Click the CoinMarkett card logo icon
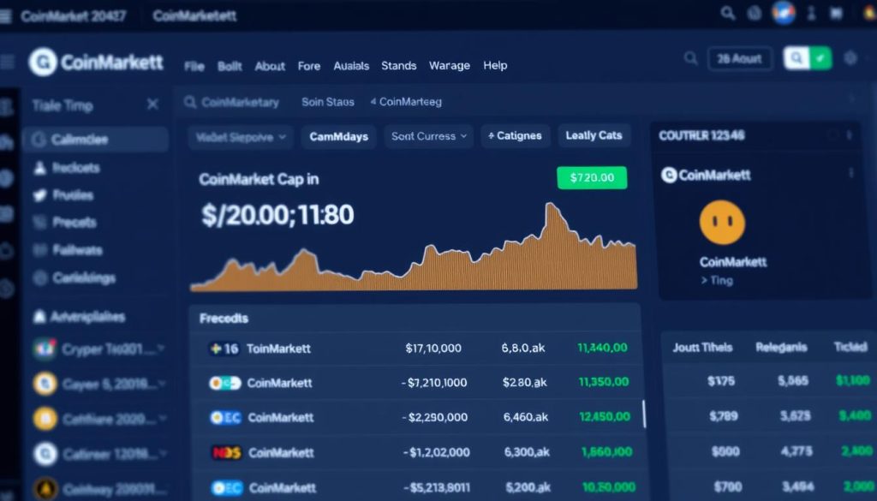The image size is (877, 501). pos(669,175)
